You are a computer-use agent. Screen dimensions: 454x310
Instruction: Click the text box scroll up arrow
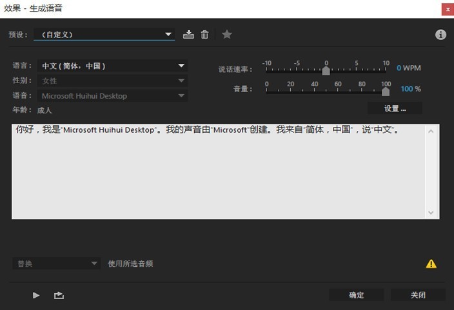pos(431,131)
